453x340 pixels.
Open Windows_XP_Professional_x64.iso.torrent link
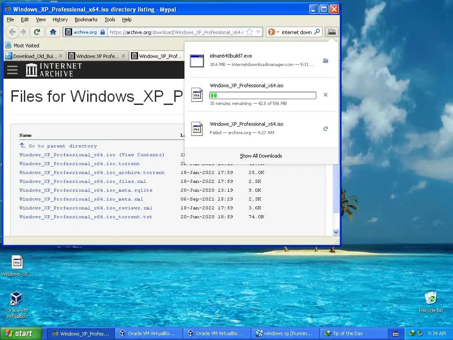point(80,164)
